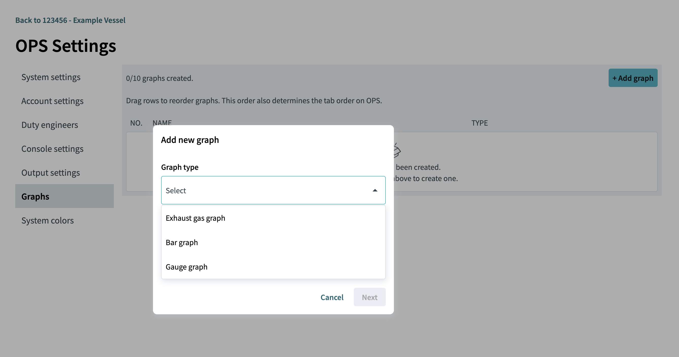This screenshot has width=679, height=357.
Task: Click the '0/10 graphs created.' text
Action: coord(160,78)
